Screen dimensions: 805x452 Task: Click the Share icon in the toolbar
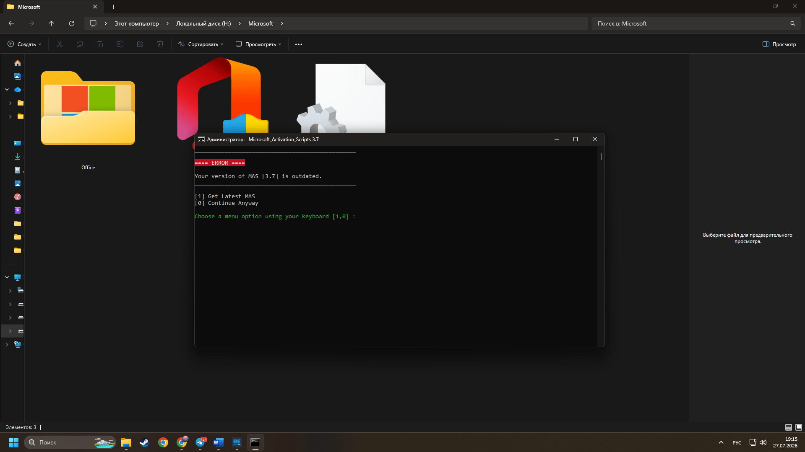click(x=140, y=44)
